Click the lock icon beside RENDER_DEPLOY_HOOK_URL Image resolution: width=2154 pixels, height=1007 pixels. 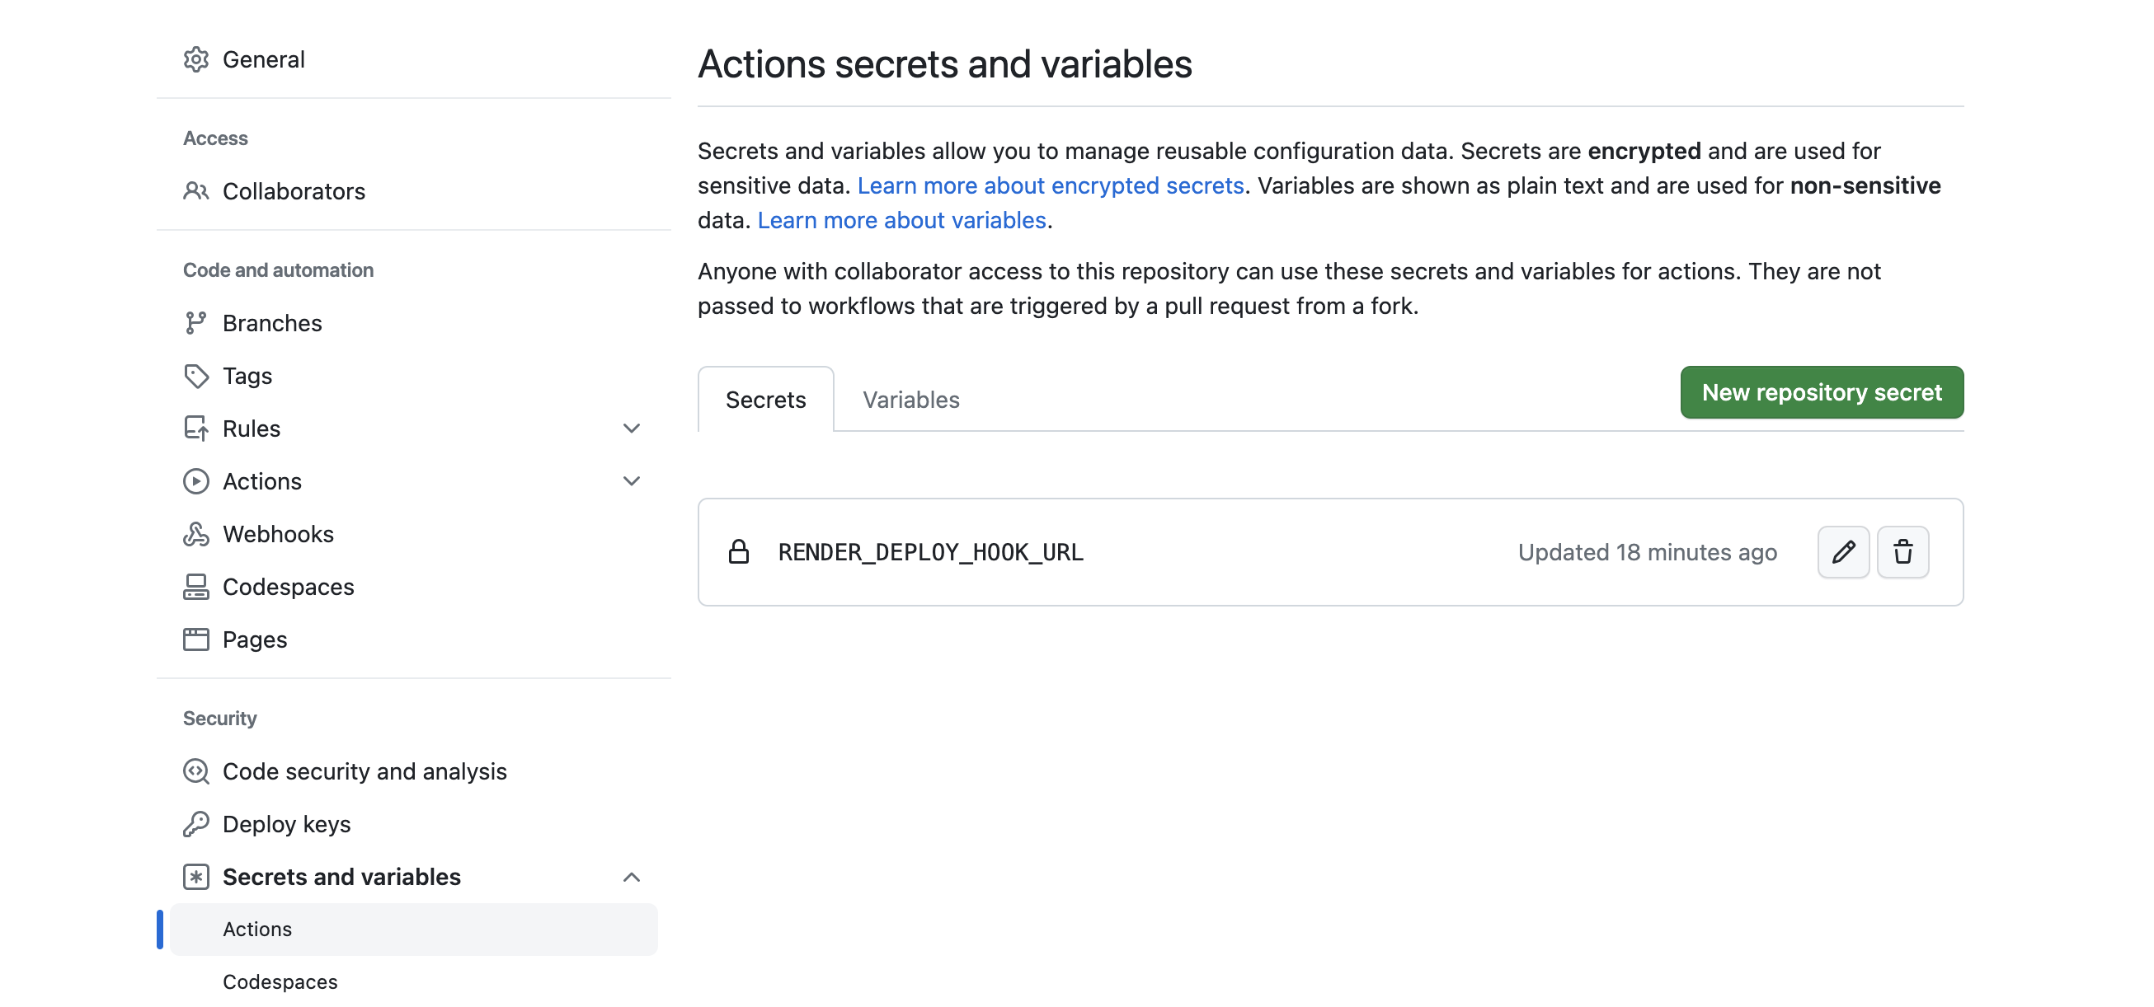tap(740, 551)
